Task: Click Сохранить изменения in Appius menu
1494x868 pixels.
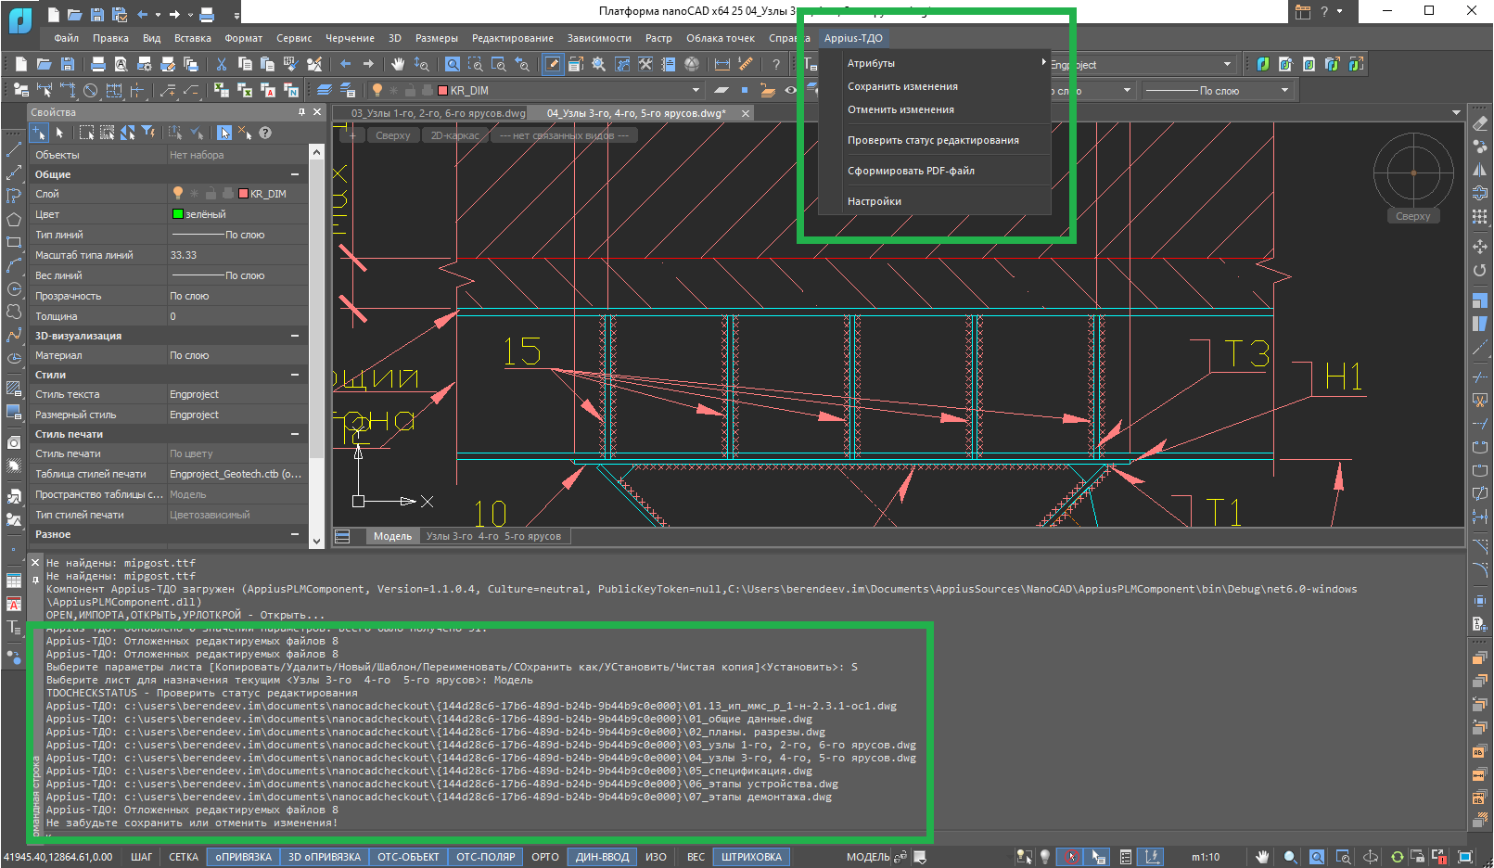Action: point(902,86)
